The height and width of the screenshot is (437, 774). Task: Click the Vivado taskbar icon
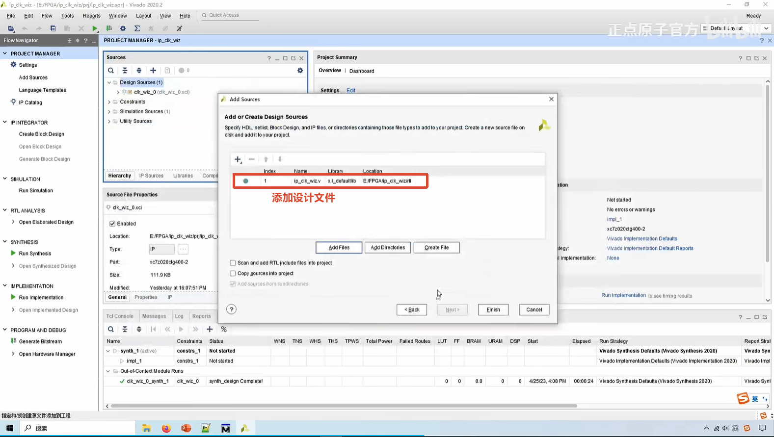tap(245, 428)
